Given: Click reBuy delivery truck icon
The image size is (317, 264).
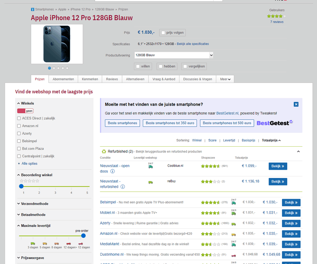Looking at the screenshot, I should (151, 182).
